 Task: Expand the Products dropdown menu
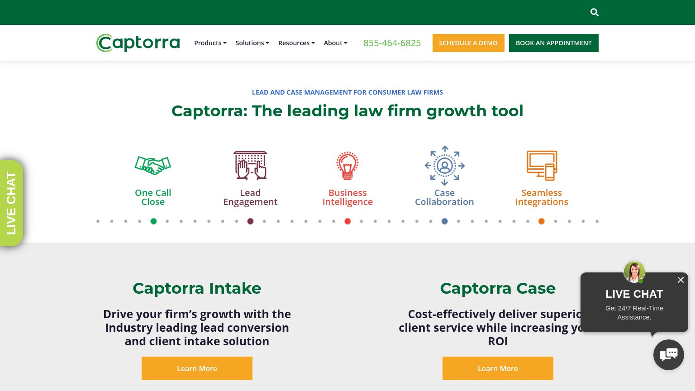coord(210,43)
